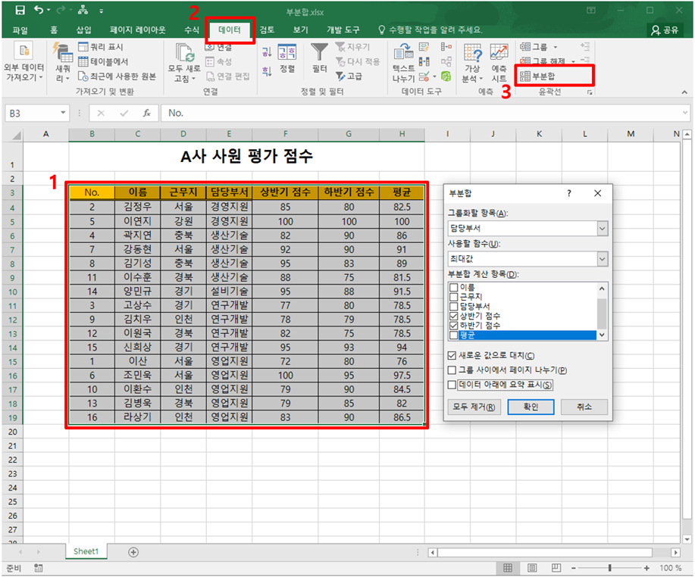The height and width of the screenshot is (577, 695).
Task: Click the Flash Fill icon in 데이터 도구
Action: tap(424, 47)
